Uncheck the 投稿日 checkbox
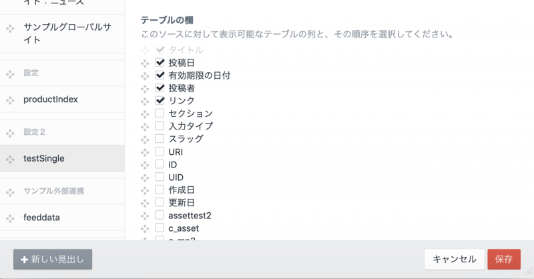534x279 pixels. pyautogui.click(x=160, y=62)
